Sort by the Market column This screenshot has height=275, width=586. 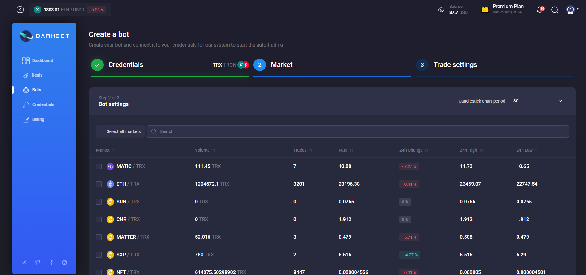106,150
